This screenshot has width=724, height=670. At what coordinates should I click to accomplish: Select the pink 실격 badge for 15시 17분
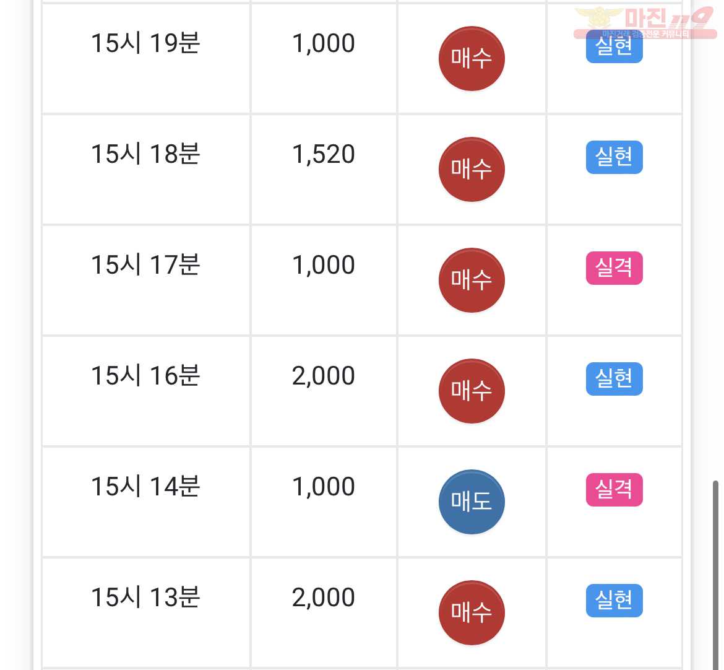(x=614, y=268)
